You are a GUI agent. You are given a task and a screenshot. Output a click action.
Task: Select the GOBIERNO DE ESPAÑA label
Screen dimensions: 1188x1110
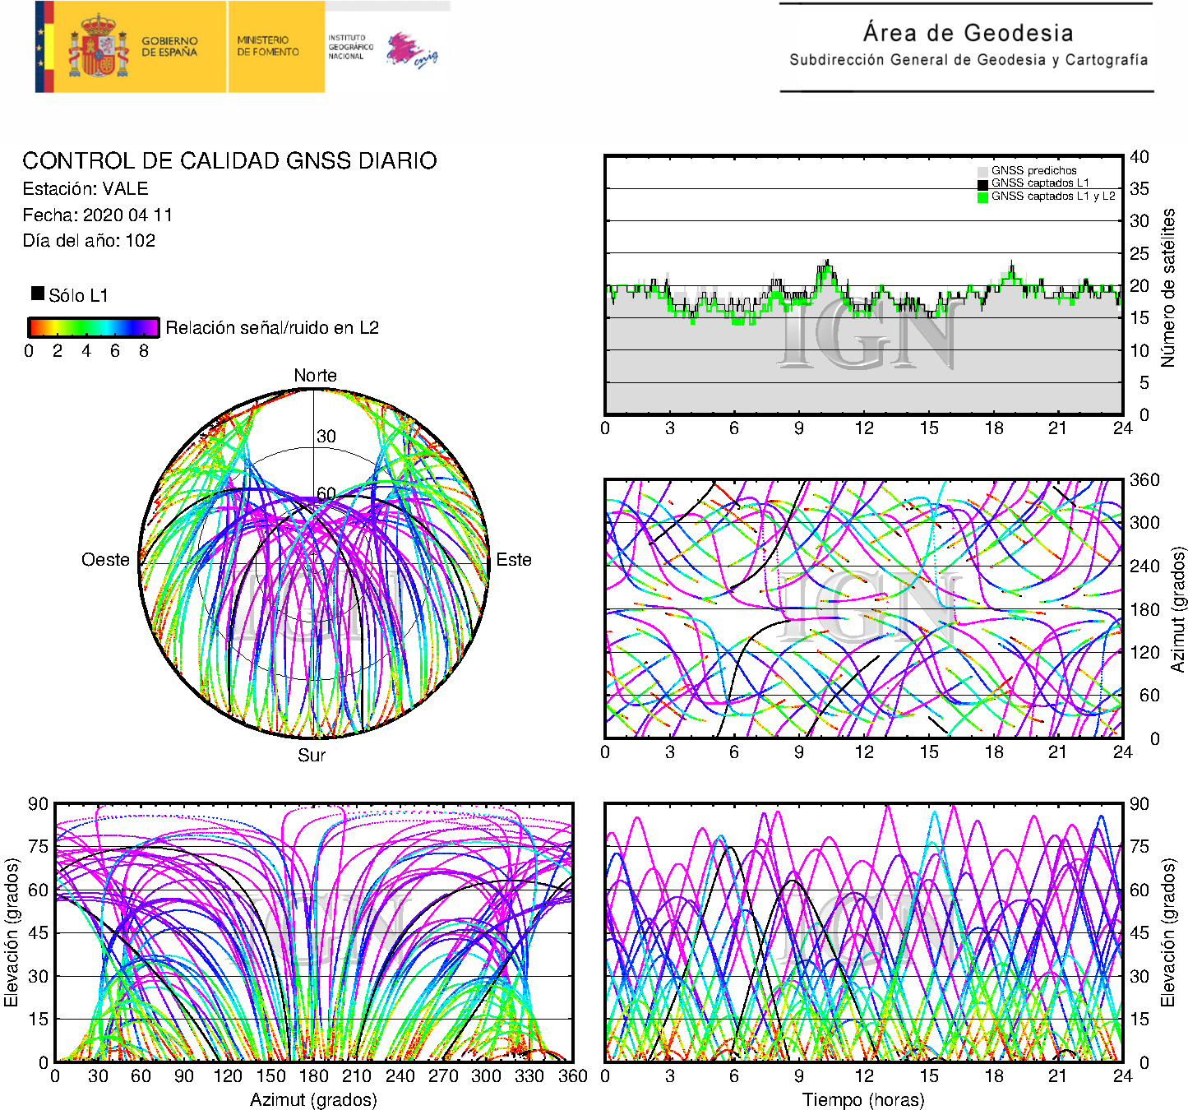point(169,47)
